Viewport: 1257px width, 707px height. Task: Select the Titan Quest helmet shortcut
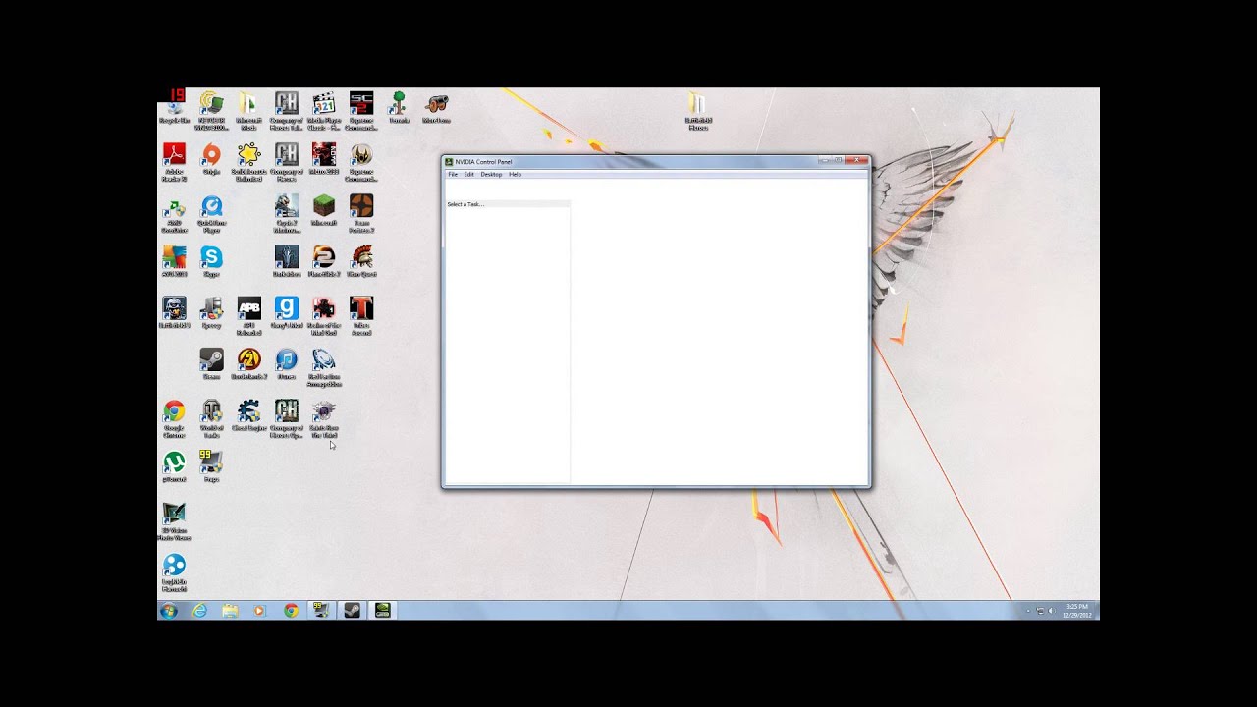tap(361, 260)
